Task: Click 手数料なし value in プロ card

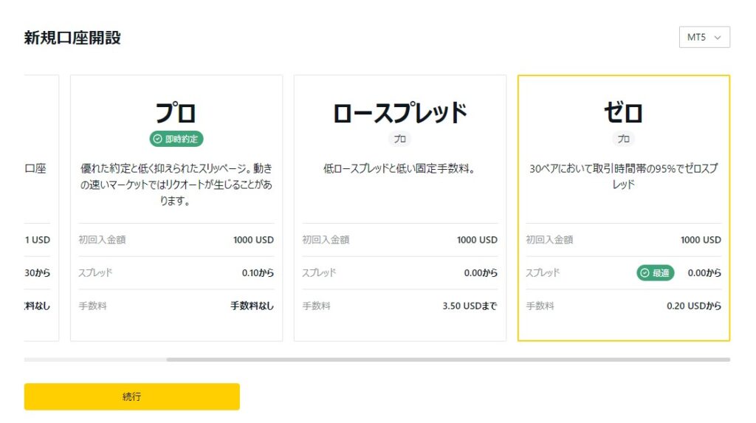Action: [x=252, y=306]
